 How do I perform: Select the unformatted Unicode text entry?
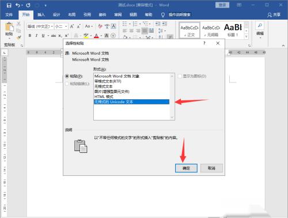[131, 102]
